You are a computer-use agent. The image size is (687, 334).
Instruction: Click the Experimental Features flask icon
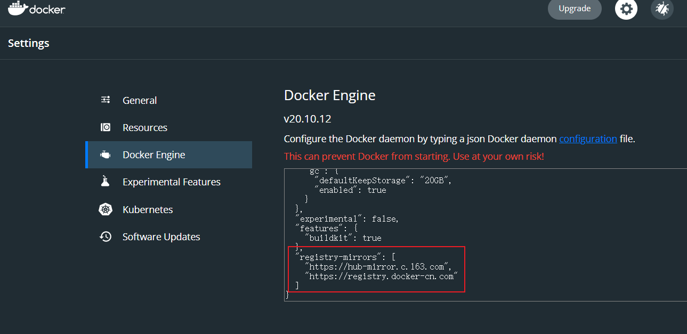(x=105, y=182)
